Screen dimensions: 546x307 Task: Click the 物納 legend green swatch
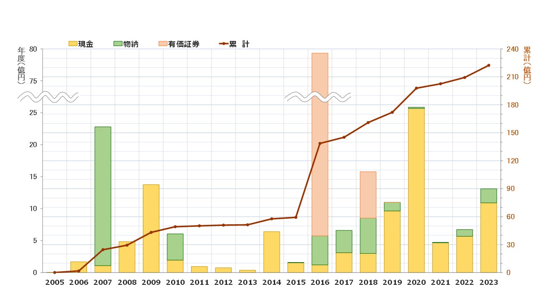click(x=118, y=43)
